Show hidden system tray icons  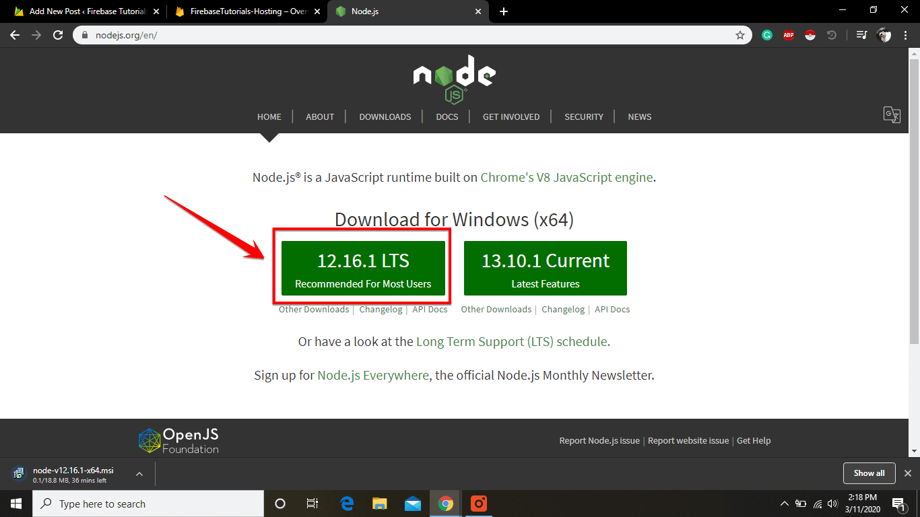point(784,504)
